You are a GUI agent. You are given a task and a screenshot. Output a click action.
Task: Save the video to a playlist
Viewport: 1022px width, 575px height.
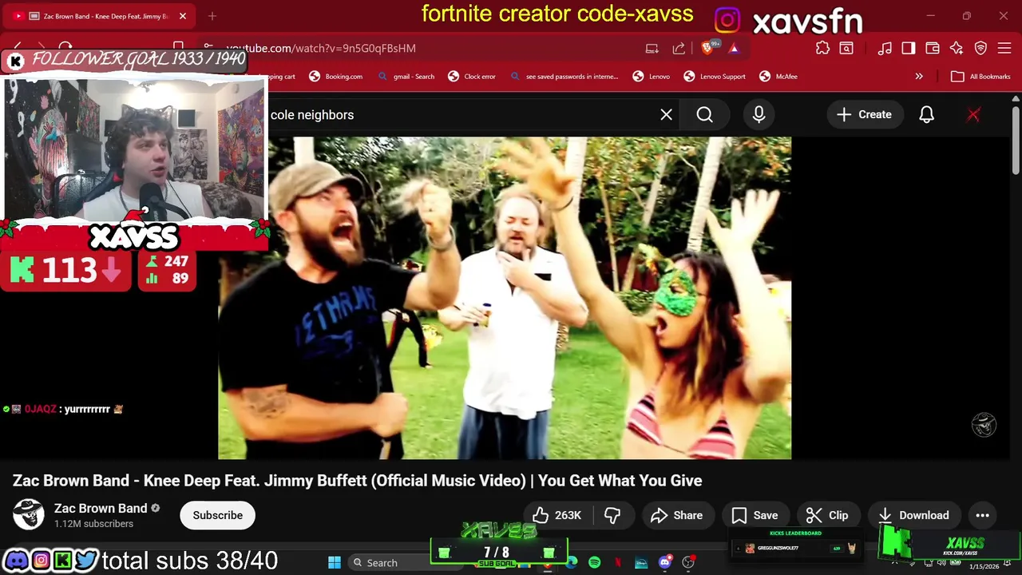pyautogui.click(x=755, y=515)
